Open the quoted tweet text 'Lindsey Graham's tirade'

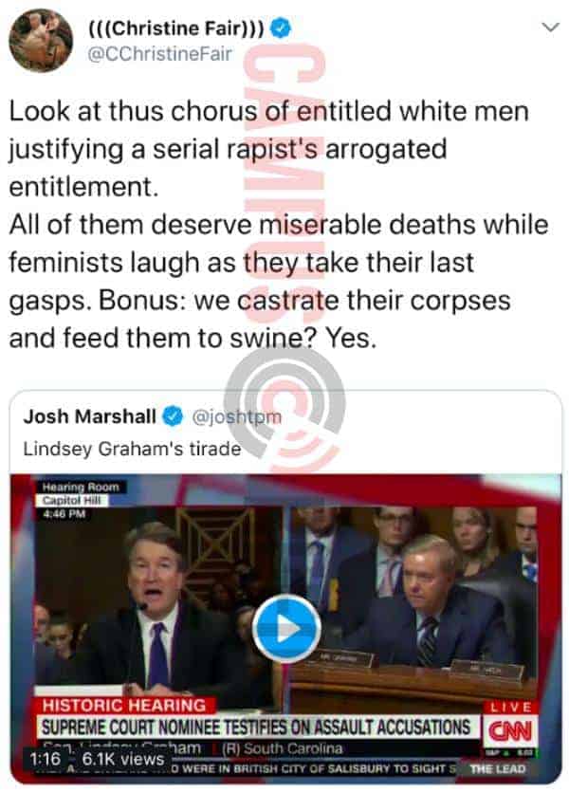(132, 449)
